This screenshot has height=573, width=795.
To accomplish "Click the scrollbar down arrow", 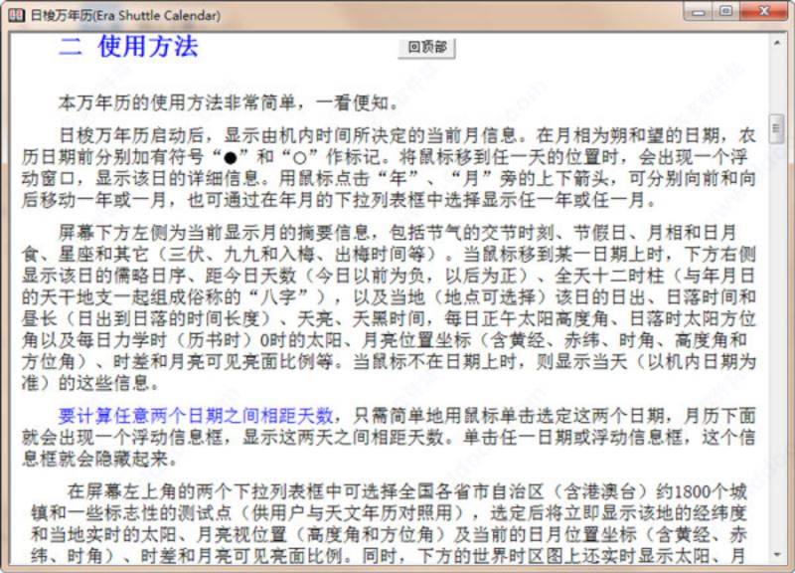I will point(776,555).
